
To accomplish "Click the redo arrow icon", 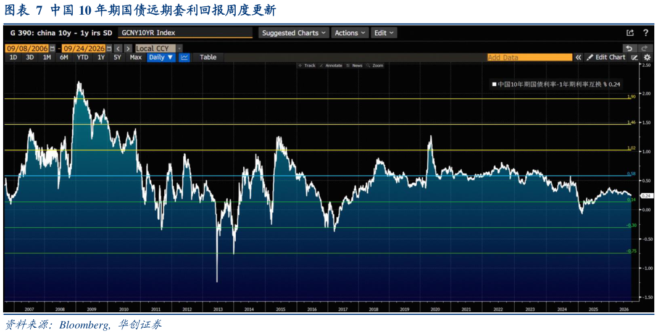I will tap(644, 48).
